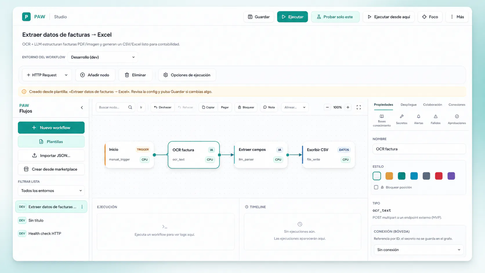Open the Sin conexión dropdown
The width and height of the screenshot is (485, 273).
coord(419,250)
